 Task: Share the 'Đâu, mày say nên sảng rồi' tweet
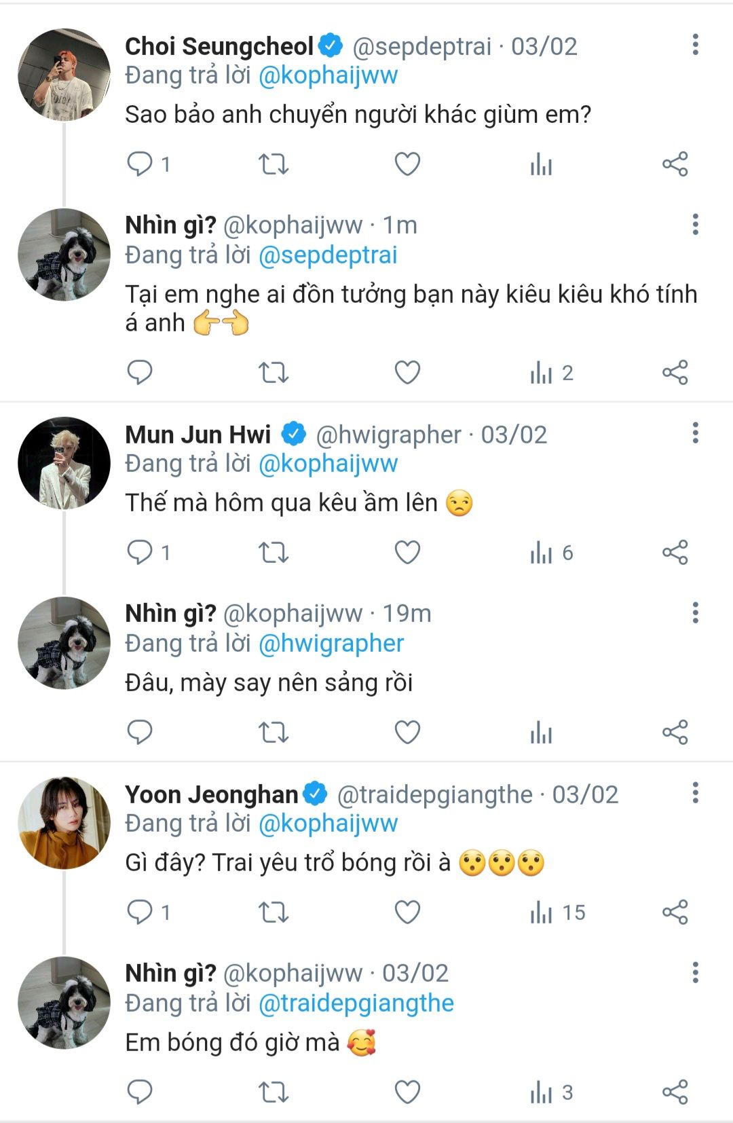675,733
